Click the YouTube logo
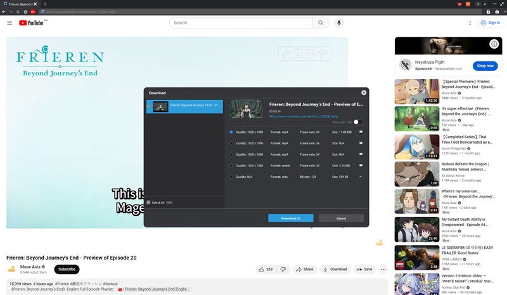This screenshot has width=507, height=295. pyautogui.click(x=31, y=23)
